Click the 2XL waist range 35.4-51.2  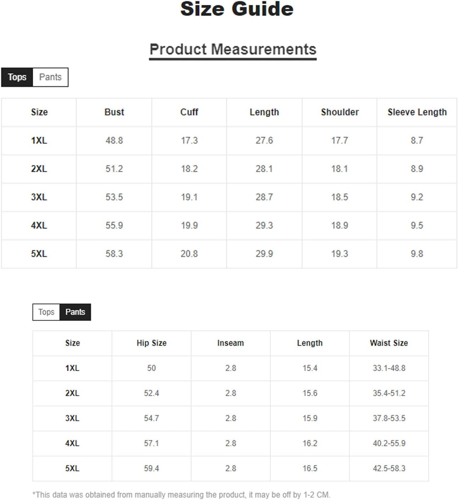coord(389,393)
